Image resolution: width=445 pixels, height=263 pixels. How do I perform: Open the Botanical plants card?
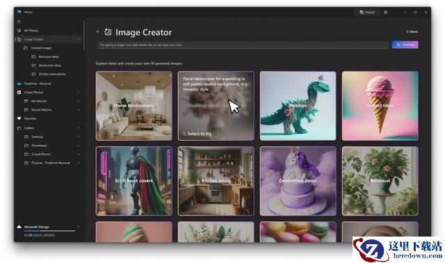tap(380, 181)
